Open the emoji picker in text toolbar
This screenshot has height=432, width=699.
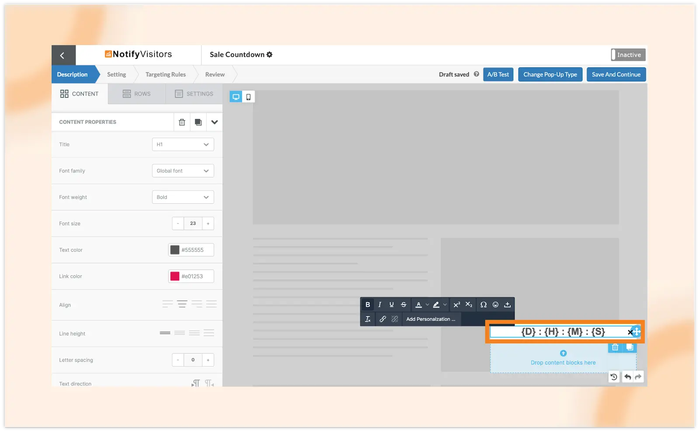(495, 305)
